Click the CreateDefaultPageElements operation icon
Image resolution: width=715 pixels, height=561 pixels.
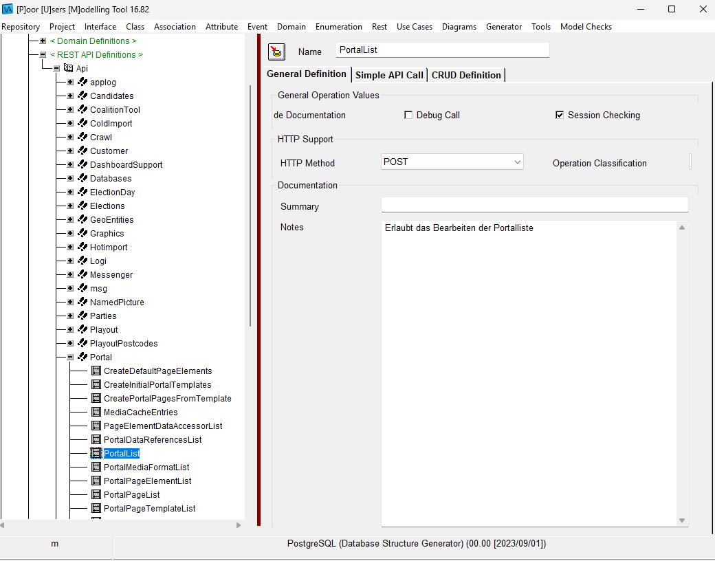96,371
